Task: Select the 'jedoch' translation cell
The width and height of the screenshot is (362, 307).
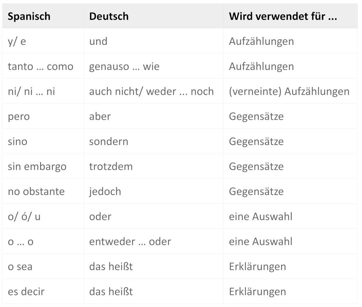Action: pyautogui.click(x=105, y=192)
